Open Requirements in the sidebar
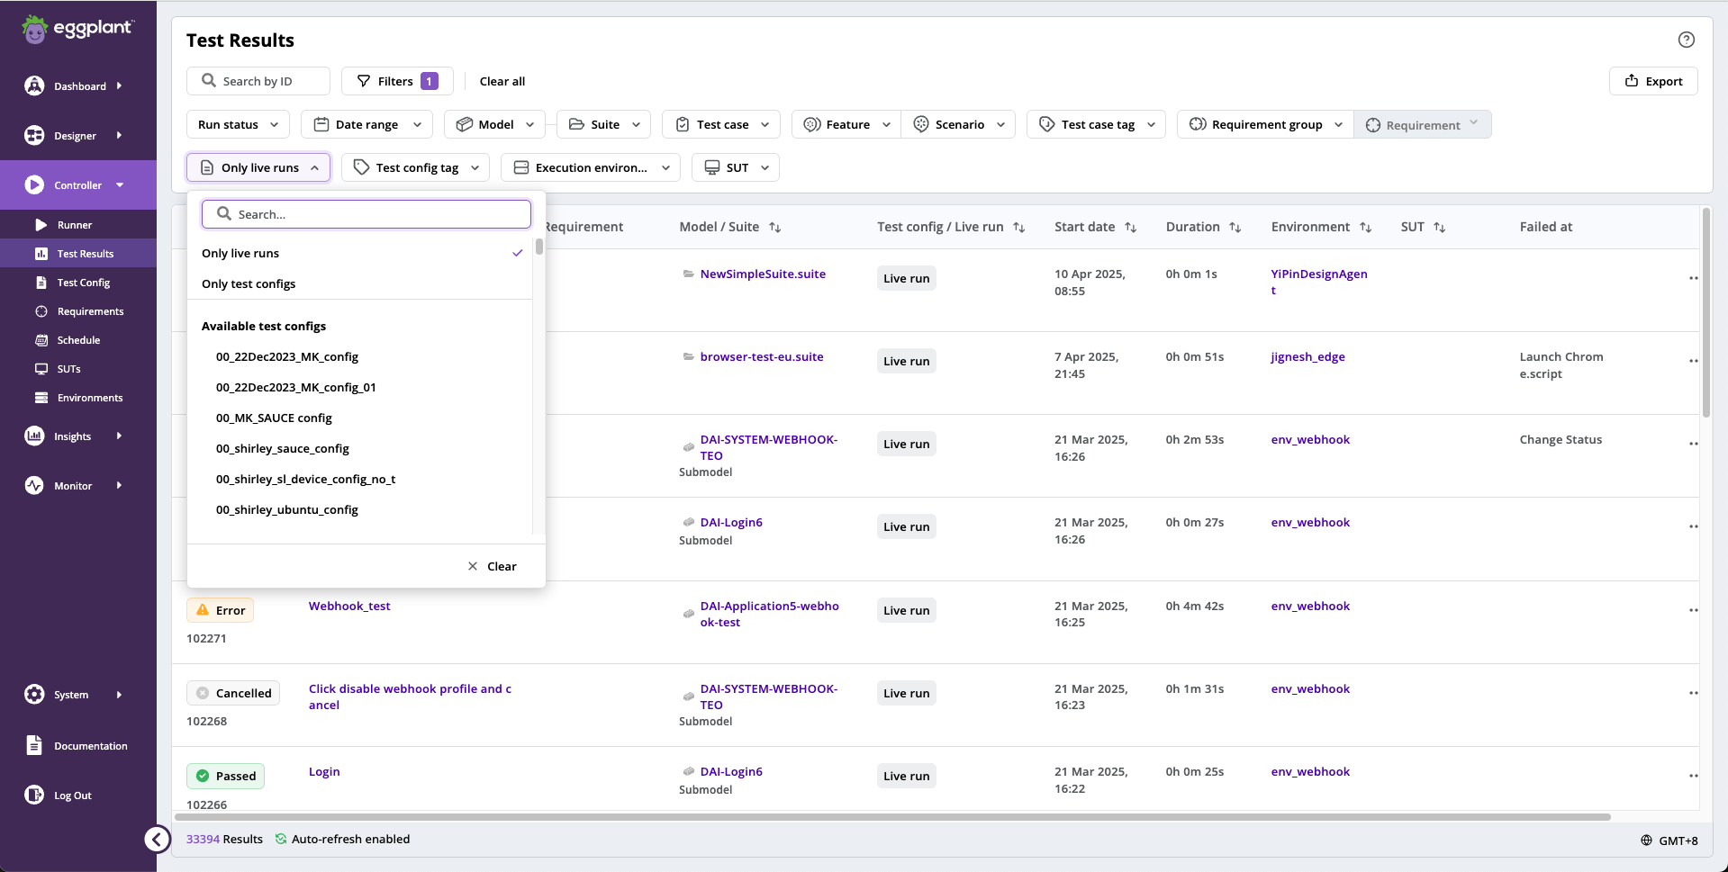This screenshot has width=1728, height=872. [x=90, y=311]
